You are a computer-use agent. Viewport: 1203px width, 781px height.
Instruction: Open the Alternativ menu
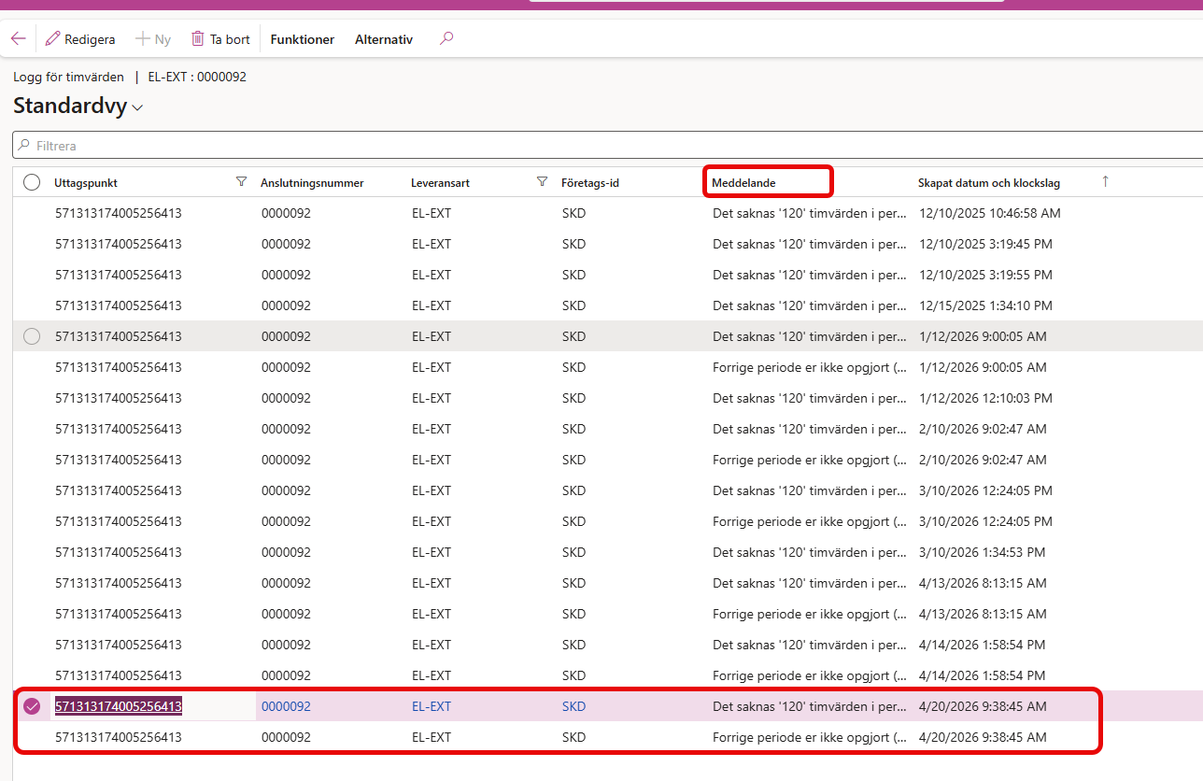point(383,39)
